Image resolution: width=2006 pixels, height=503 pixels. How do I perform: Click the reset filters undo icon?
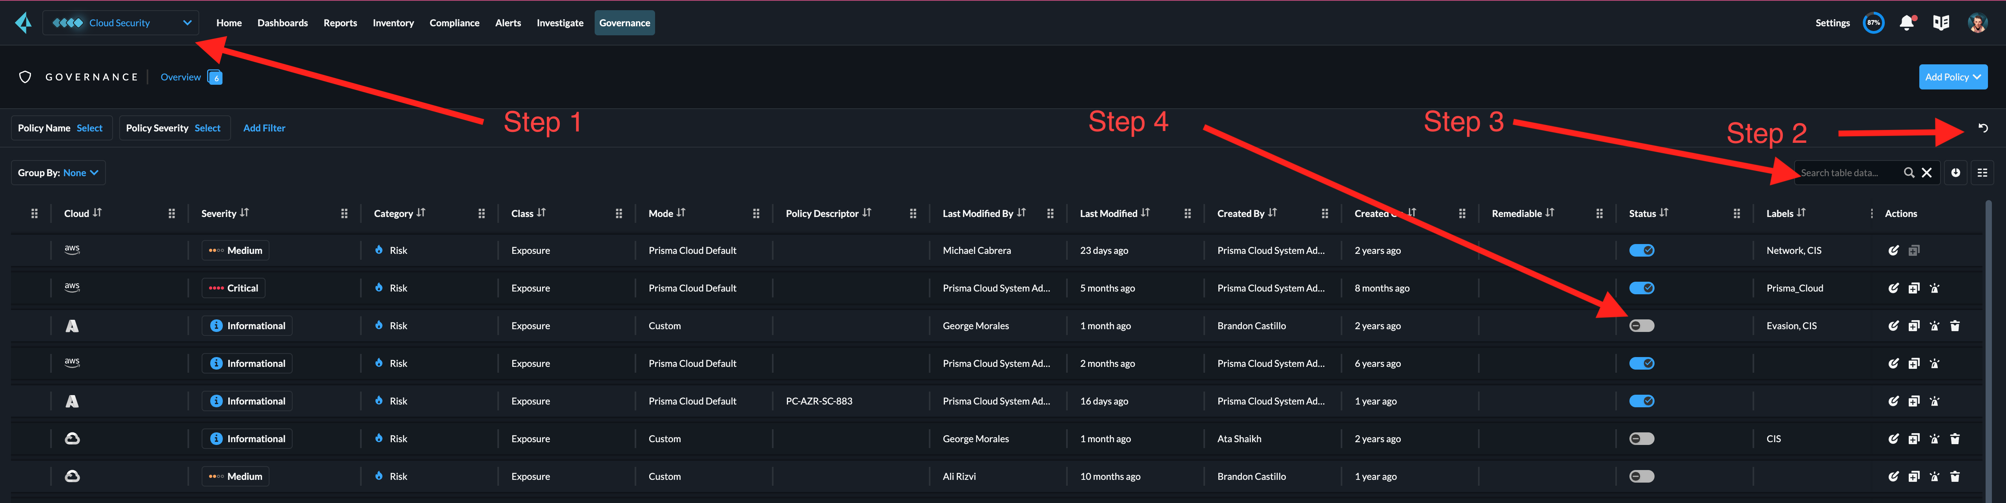click(x=1982, y=128)
